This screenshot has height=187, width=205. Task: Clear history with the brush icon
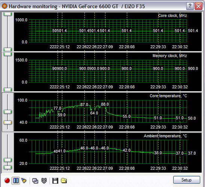point(24,181)
